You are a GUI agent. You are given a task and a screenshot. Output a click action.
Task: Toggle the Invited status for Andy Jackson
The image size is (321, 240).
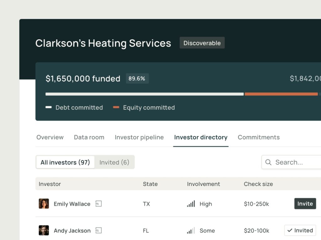[x=300, y=231]
